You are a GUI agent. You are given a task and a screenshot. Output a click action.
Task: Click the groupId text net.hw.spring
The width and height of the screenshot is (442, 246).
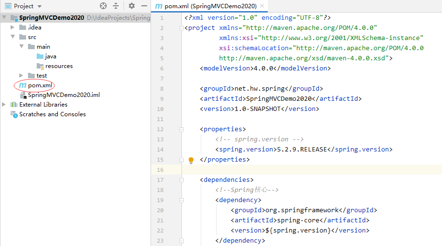pos(260,88)
